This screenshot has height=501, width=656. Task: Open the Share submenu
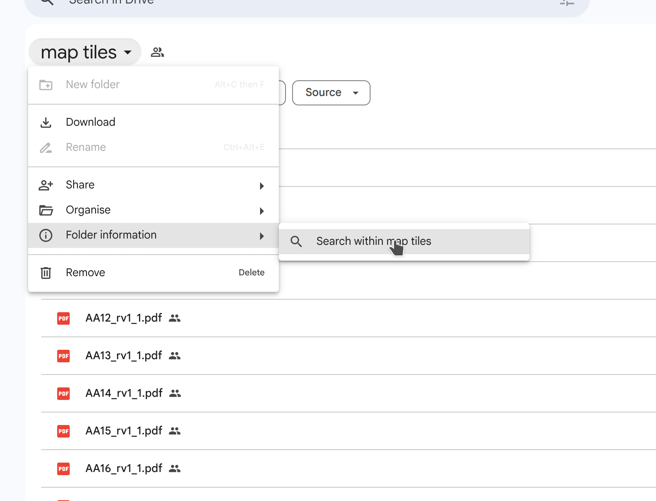(x=80, y=184)
